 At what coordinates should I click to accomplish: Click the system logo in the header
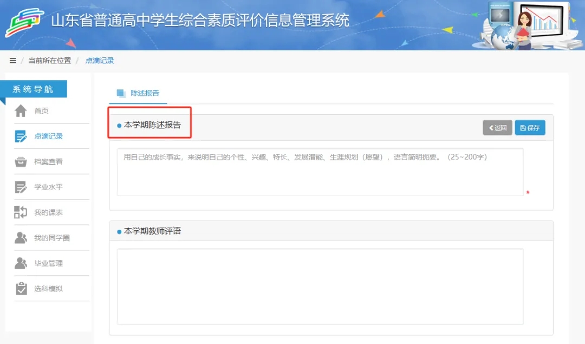24,23
